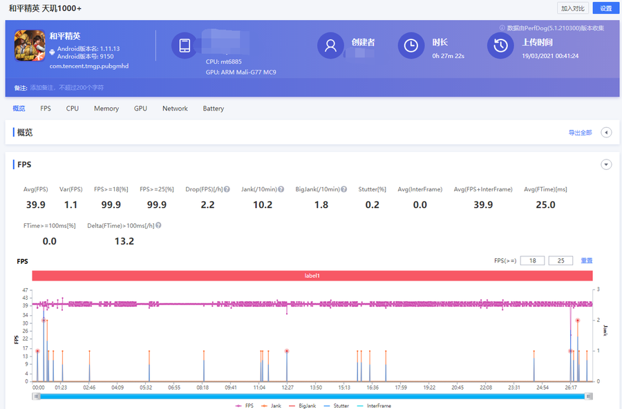Viewport: 622px width, 409px height.
Task: Open help icon next to Delta(FTime)>100ms
Action: [x=160, y=226]
